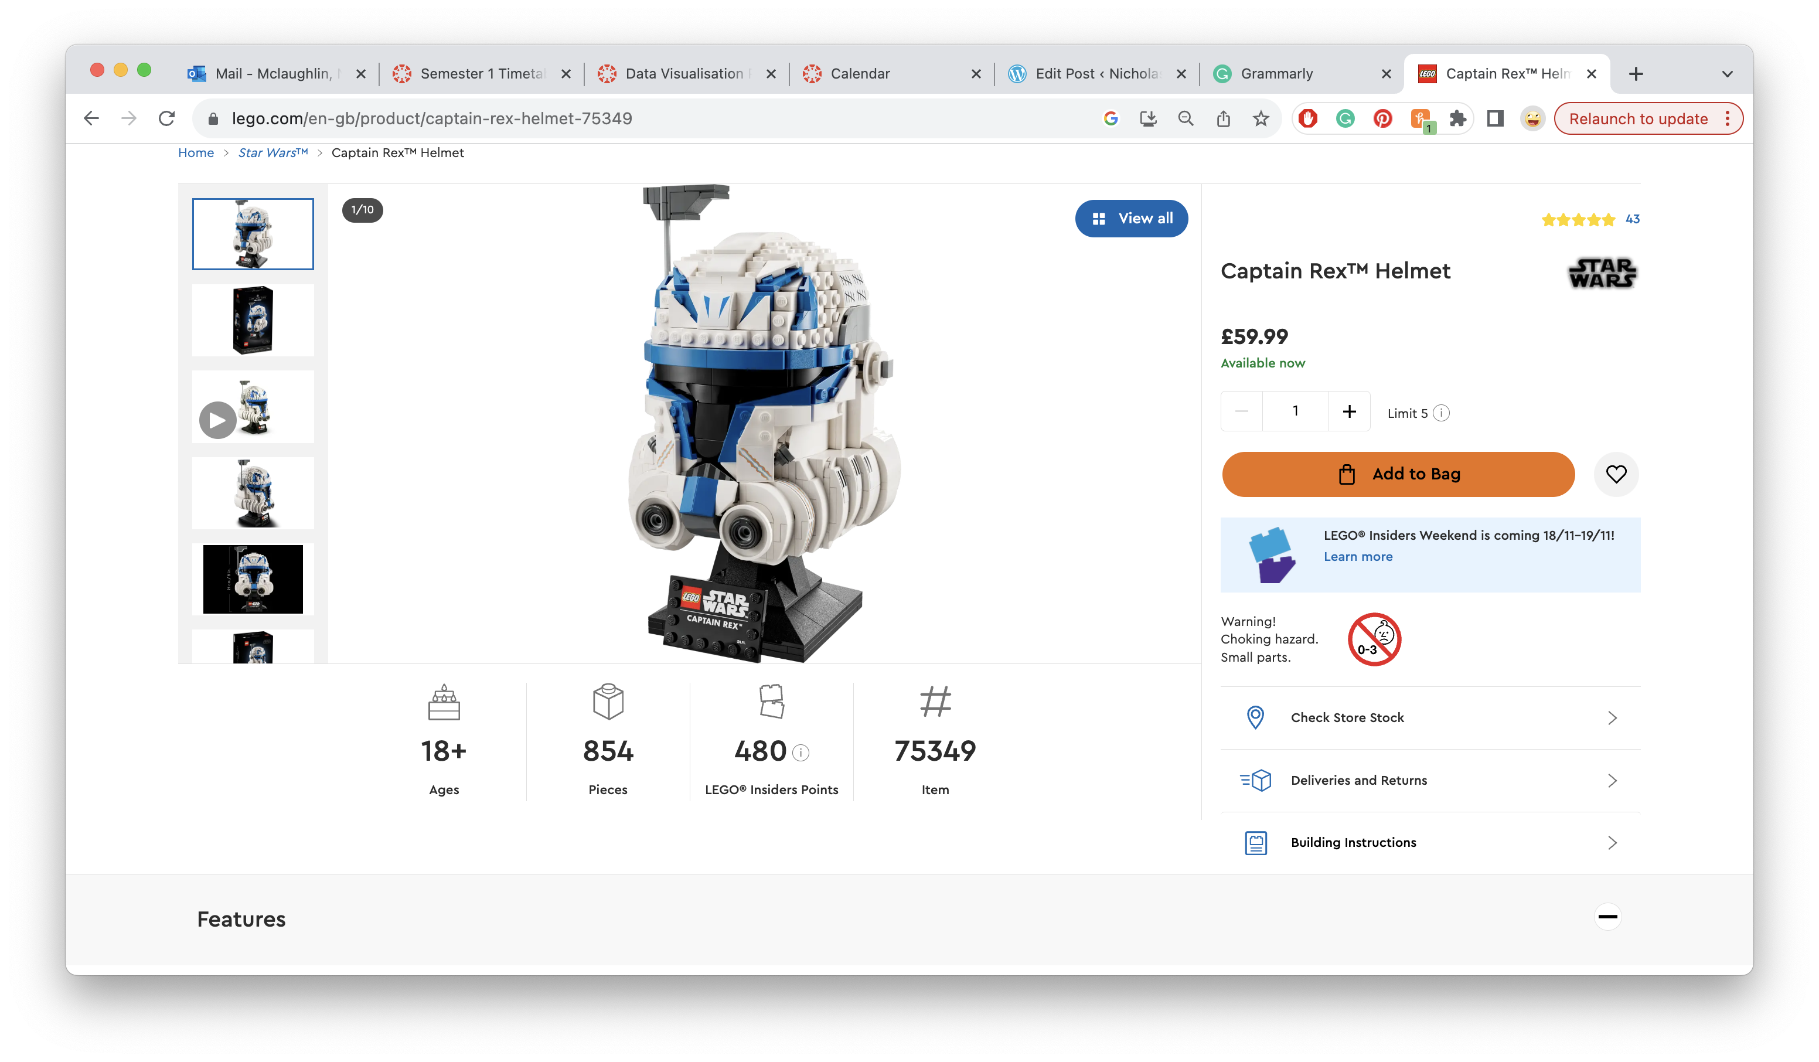Screen dimensions: 1819x1062
Task: Click the Add to Bag button
Action: 1398,474
